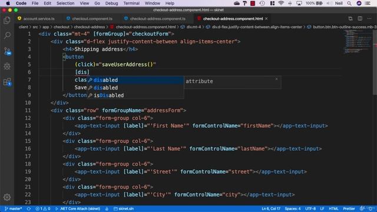Click the saveUserAddress() text on line 5
Viewport: 377px width, 212px height.
[x=127, y=64]
